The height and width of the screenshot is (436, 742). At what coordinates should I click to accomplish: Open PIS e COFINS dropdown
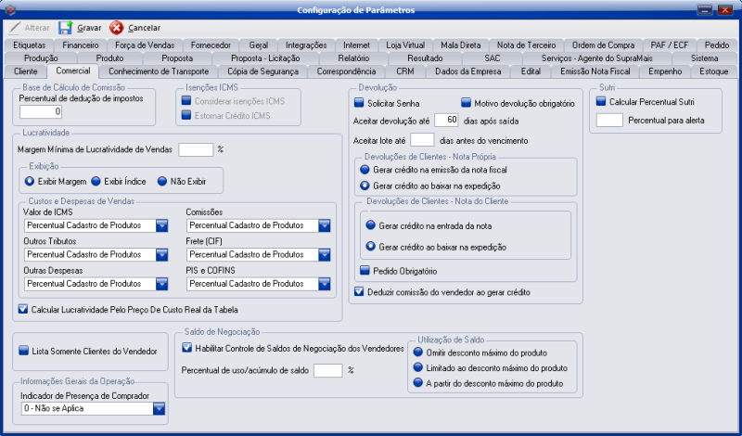324,284
